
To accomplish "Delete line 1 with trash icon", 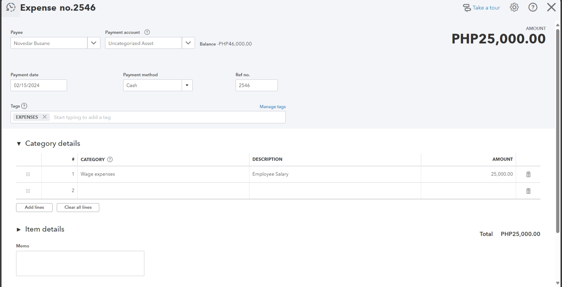I will (x=528, y=174).
